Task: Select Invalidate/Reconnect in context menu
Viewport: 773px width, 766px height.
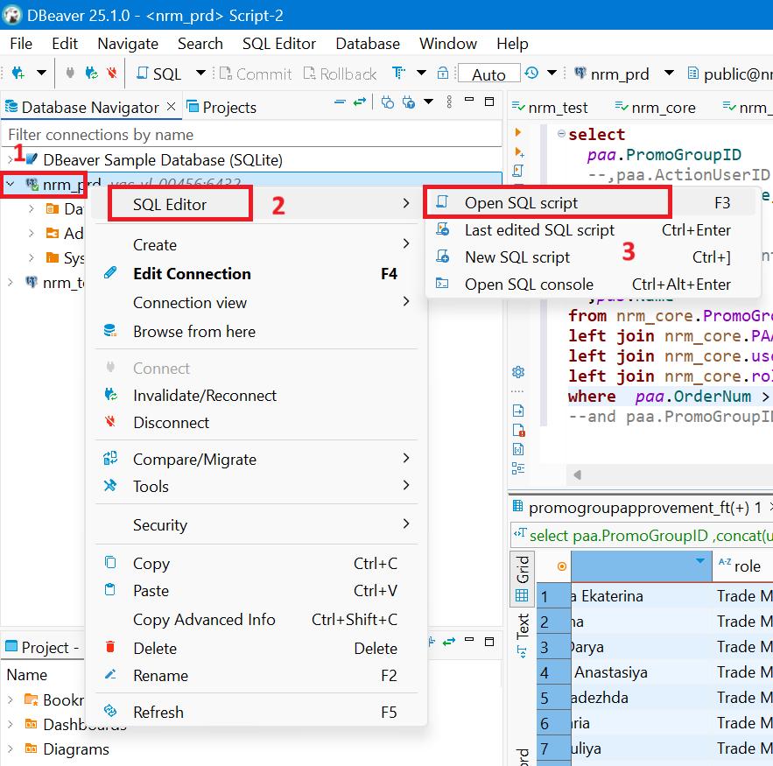Action: point(256,396)
